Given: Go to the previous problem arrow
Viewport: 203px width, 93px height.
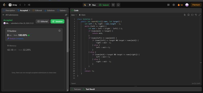Looking at the screenshot, I should pos(20,5).
